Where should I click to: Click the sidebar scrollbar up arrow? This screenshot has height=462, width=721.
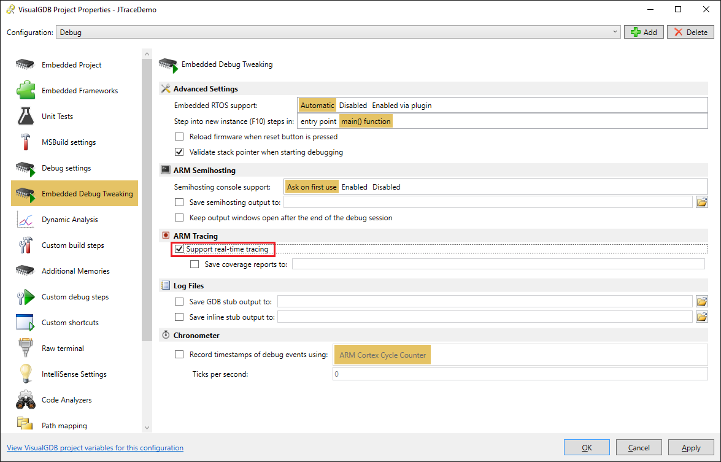[x=147, y=54]
